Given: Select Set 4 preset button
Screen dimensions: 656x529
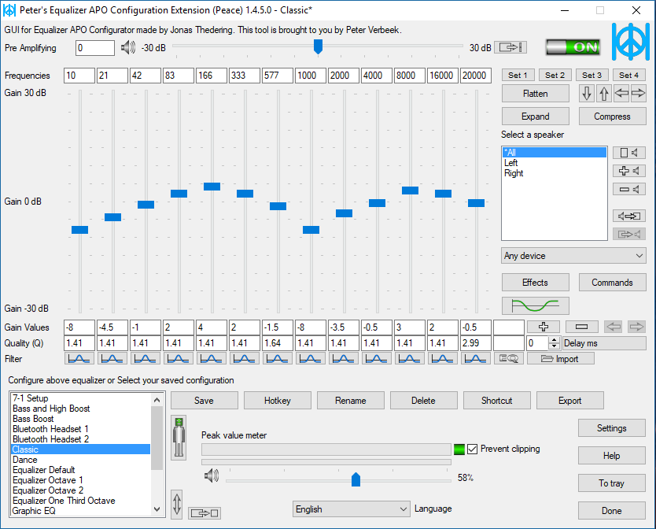Looking at the screenshot, I should pyautogui.click(x=628, y=75).
